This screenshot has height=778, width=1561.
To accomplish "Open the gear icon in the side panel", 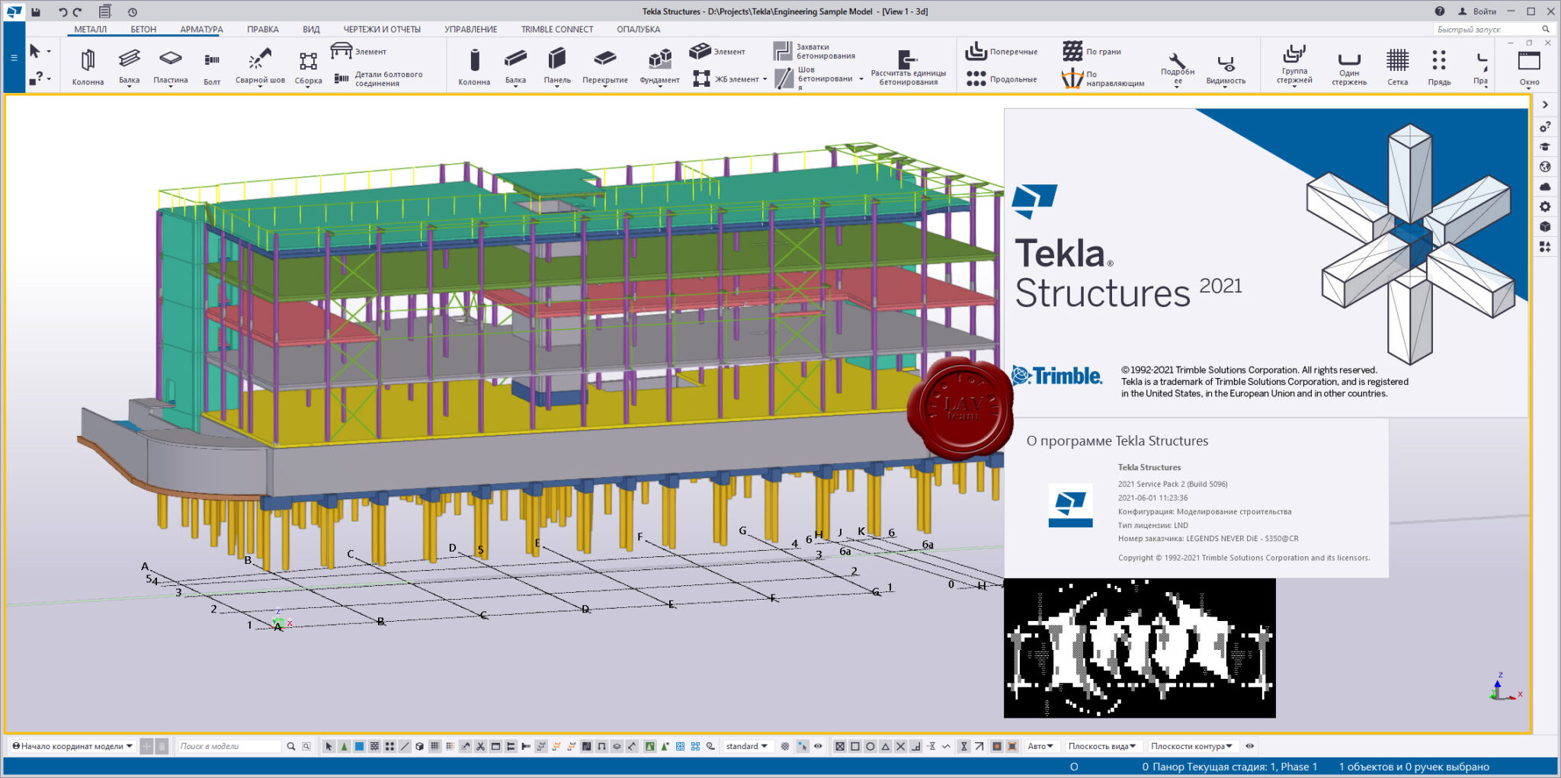I will click(x=1545, y=207).
